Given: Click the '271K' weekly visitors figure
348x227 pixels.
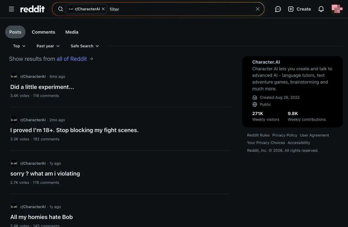Looking at the screenshot, I should [258, 114].
